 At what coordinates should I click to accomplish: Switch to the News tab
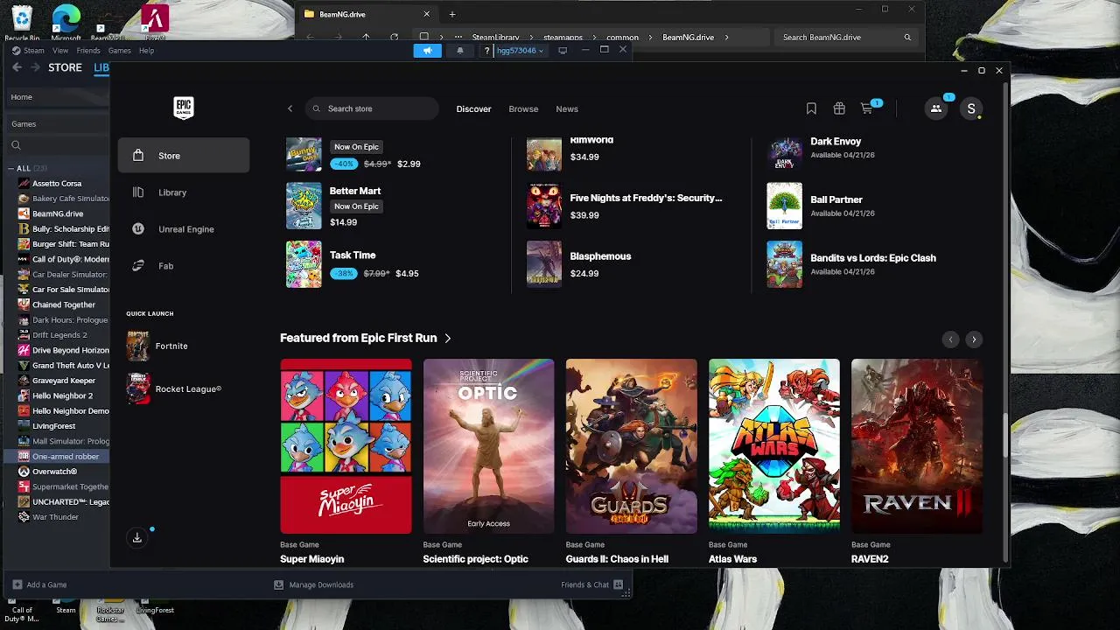[567, 108]
